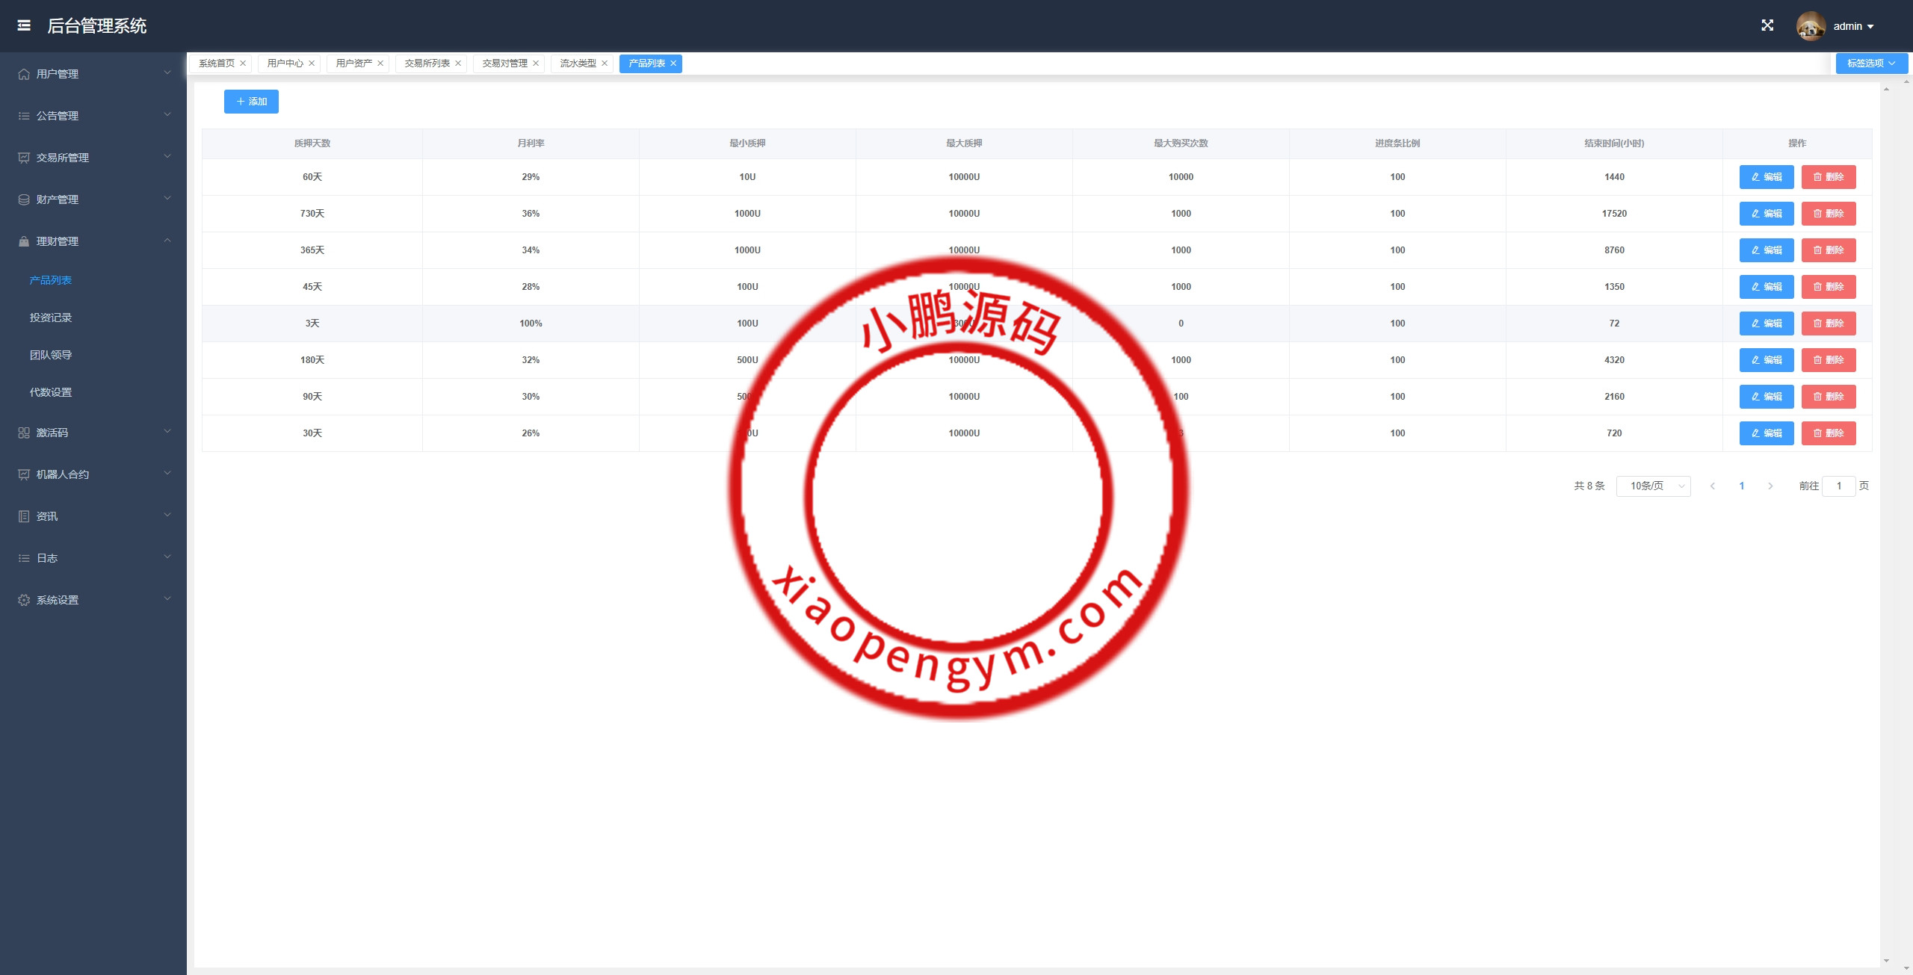Collapse the 理财管理 sidebar section

(58, 241)
